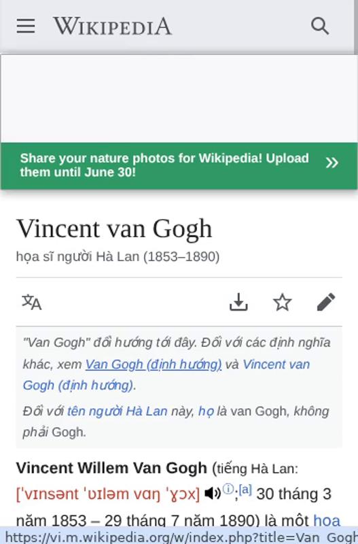Download the article as PDF

238,302
